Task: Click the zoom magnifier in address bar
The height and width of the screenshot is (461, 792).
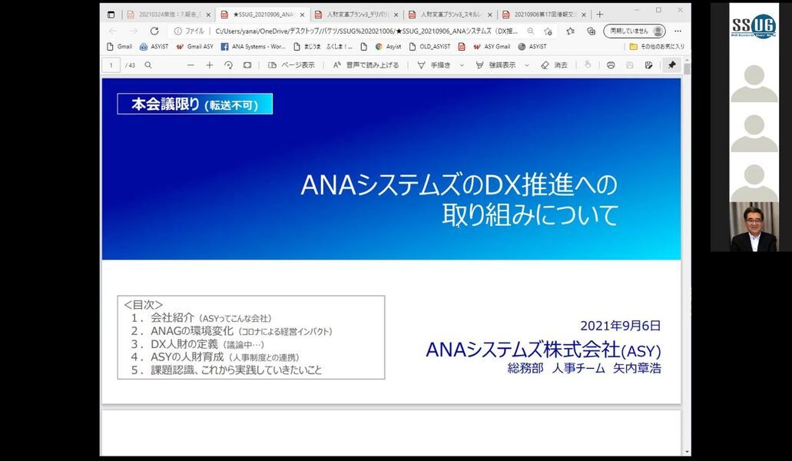Action: tap(531, 31)
